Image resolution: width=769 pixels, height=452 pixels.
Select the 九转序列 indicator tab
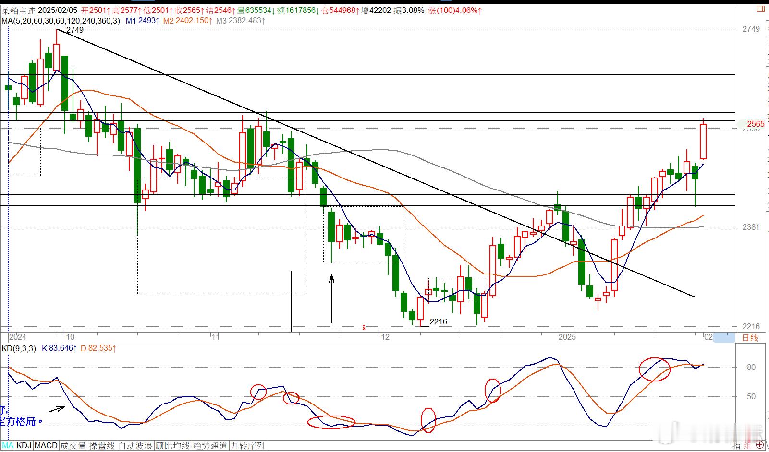coord(248,446)
